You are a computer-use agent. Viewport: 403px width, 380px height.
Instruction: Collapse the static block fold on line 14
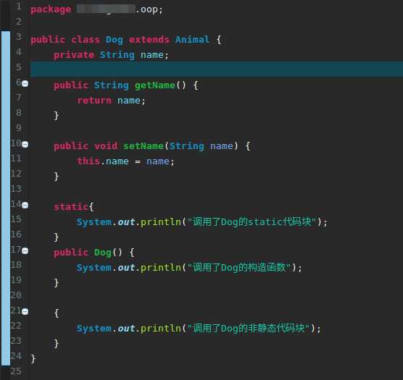(x=25, y=206)
